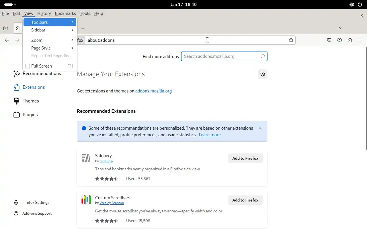Open the Extensions puzzle icon in toolbar
Screen dimensions: 367x229
coord(350,40)
